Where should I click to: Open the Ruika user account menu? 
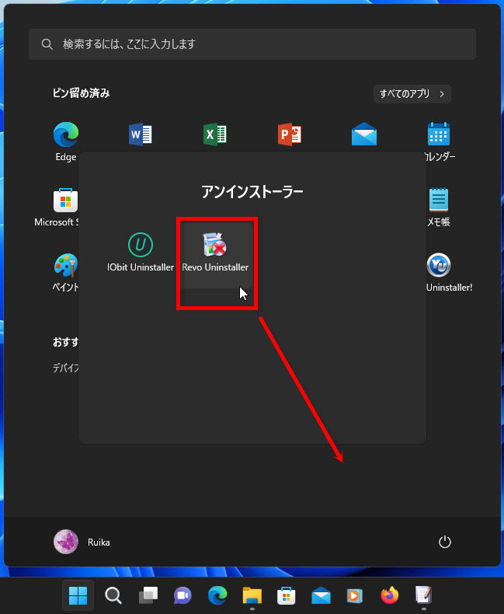coord(82,542)
